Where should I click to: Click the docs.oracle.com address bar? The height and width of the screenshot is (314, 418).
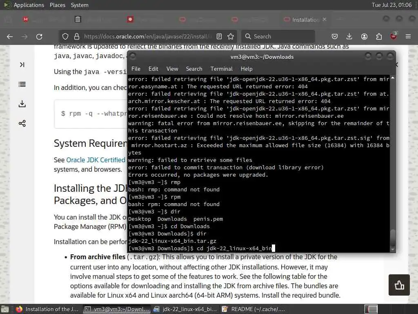pos(148,36)
